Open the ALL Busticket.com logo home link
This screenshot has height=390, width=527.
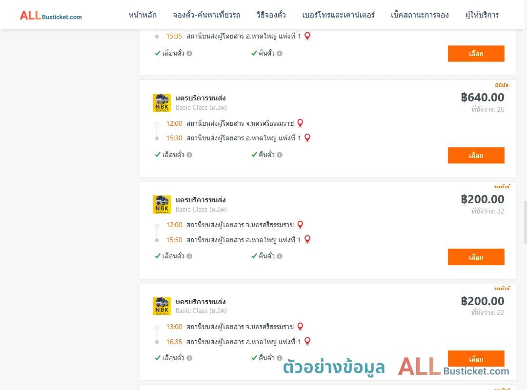tap(51, 16)
